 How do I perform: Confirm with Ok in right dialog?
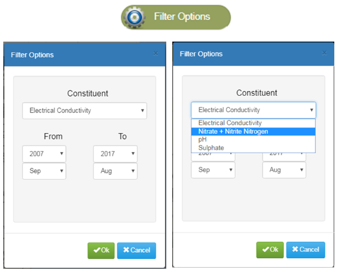[x=270, y=250]
